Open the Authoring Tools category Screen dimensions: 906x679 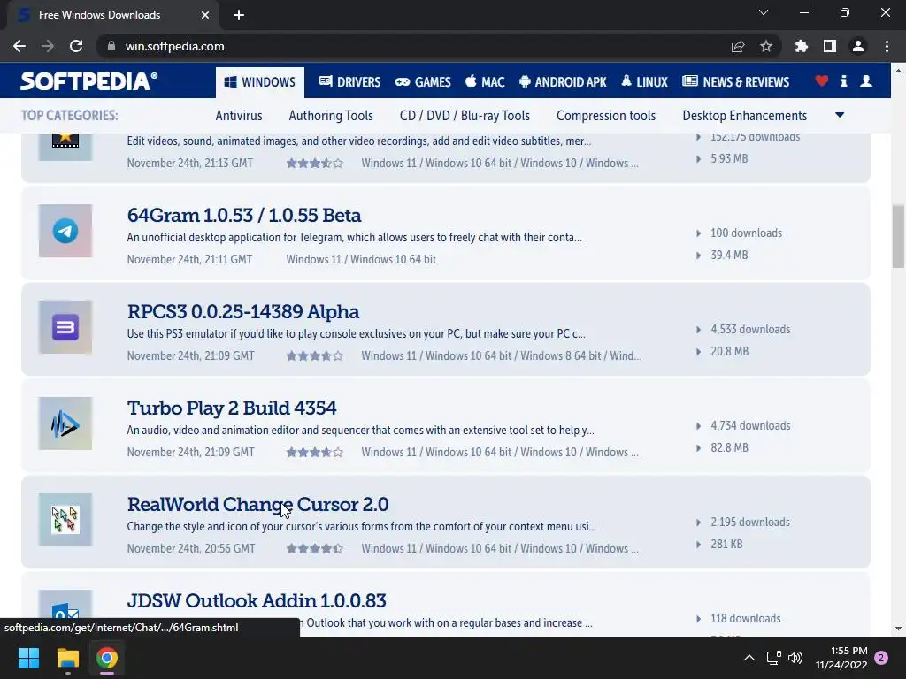pyautogui.click(x=331, y=116)
